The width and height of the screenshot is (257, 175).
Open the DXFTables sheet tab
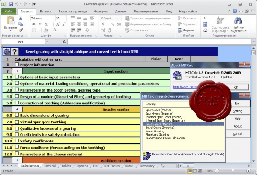click(112, 166)
